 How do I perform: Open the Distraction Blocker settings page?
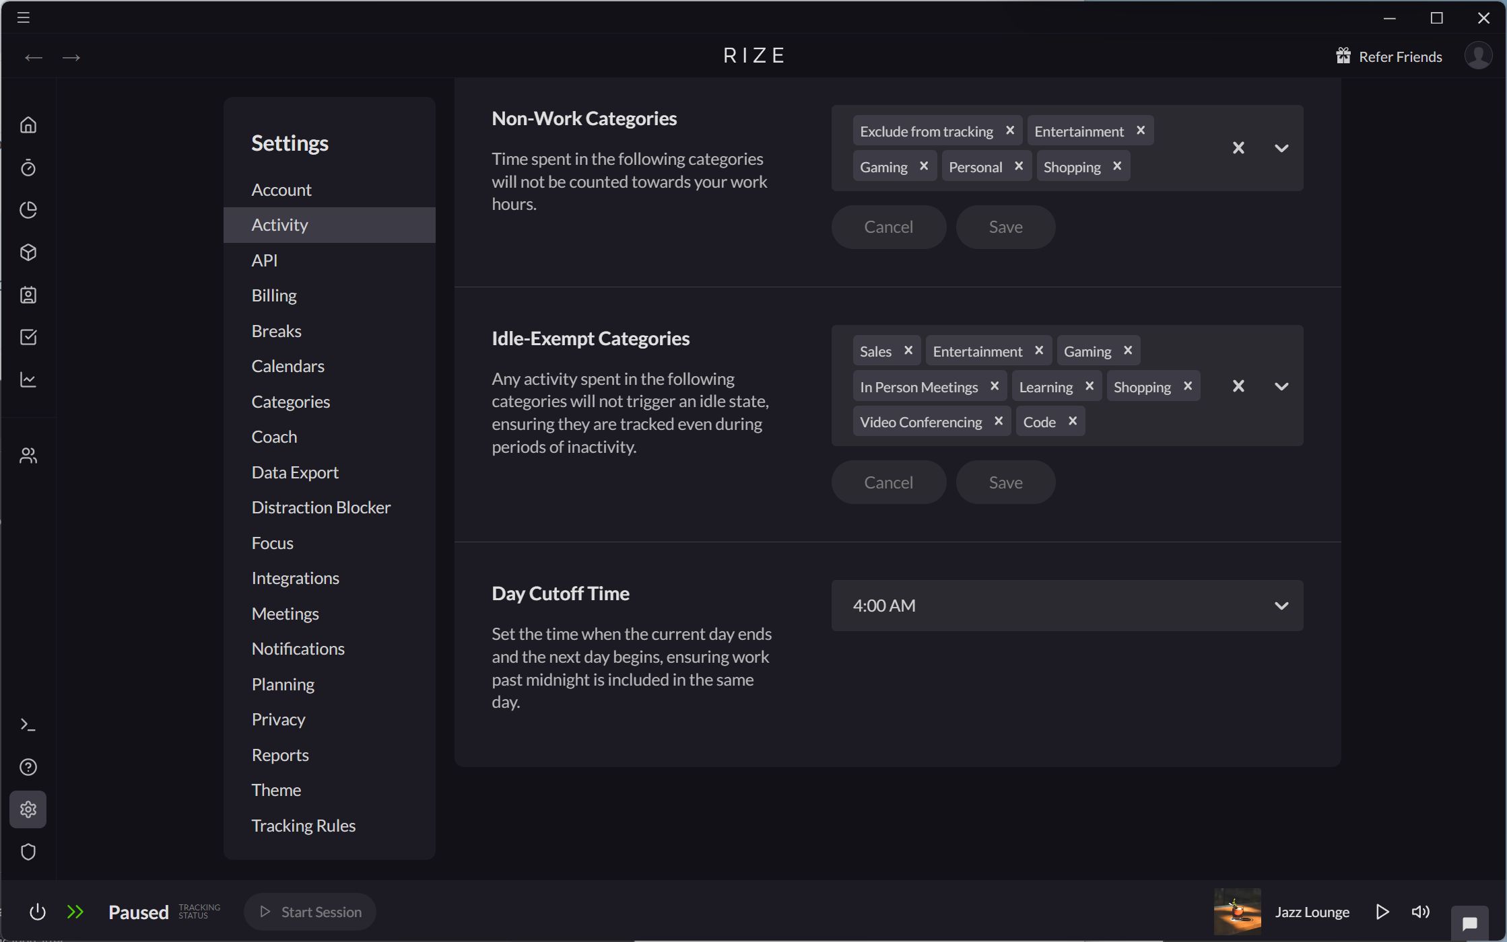[x=321, y=507]
